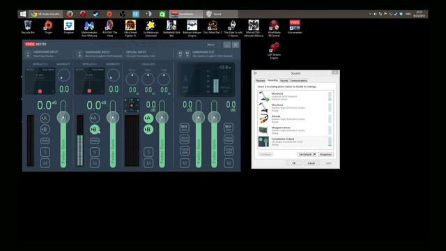Toggle Composite mode on bus B
Screen dimensions: 446x251
229,151
